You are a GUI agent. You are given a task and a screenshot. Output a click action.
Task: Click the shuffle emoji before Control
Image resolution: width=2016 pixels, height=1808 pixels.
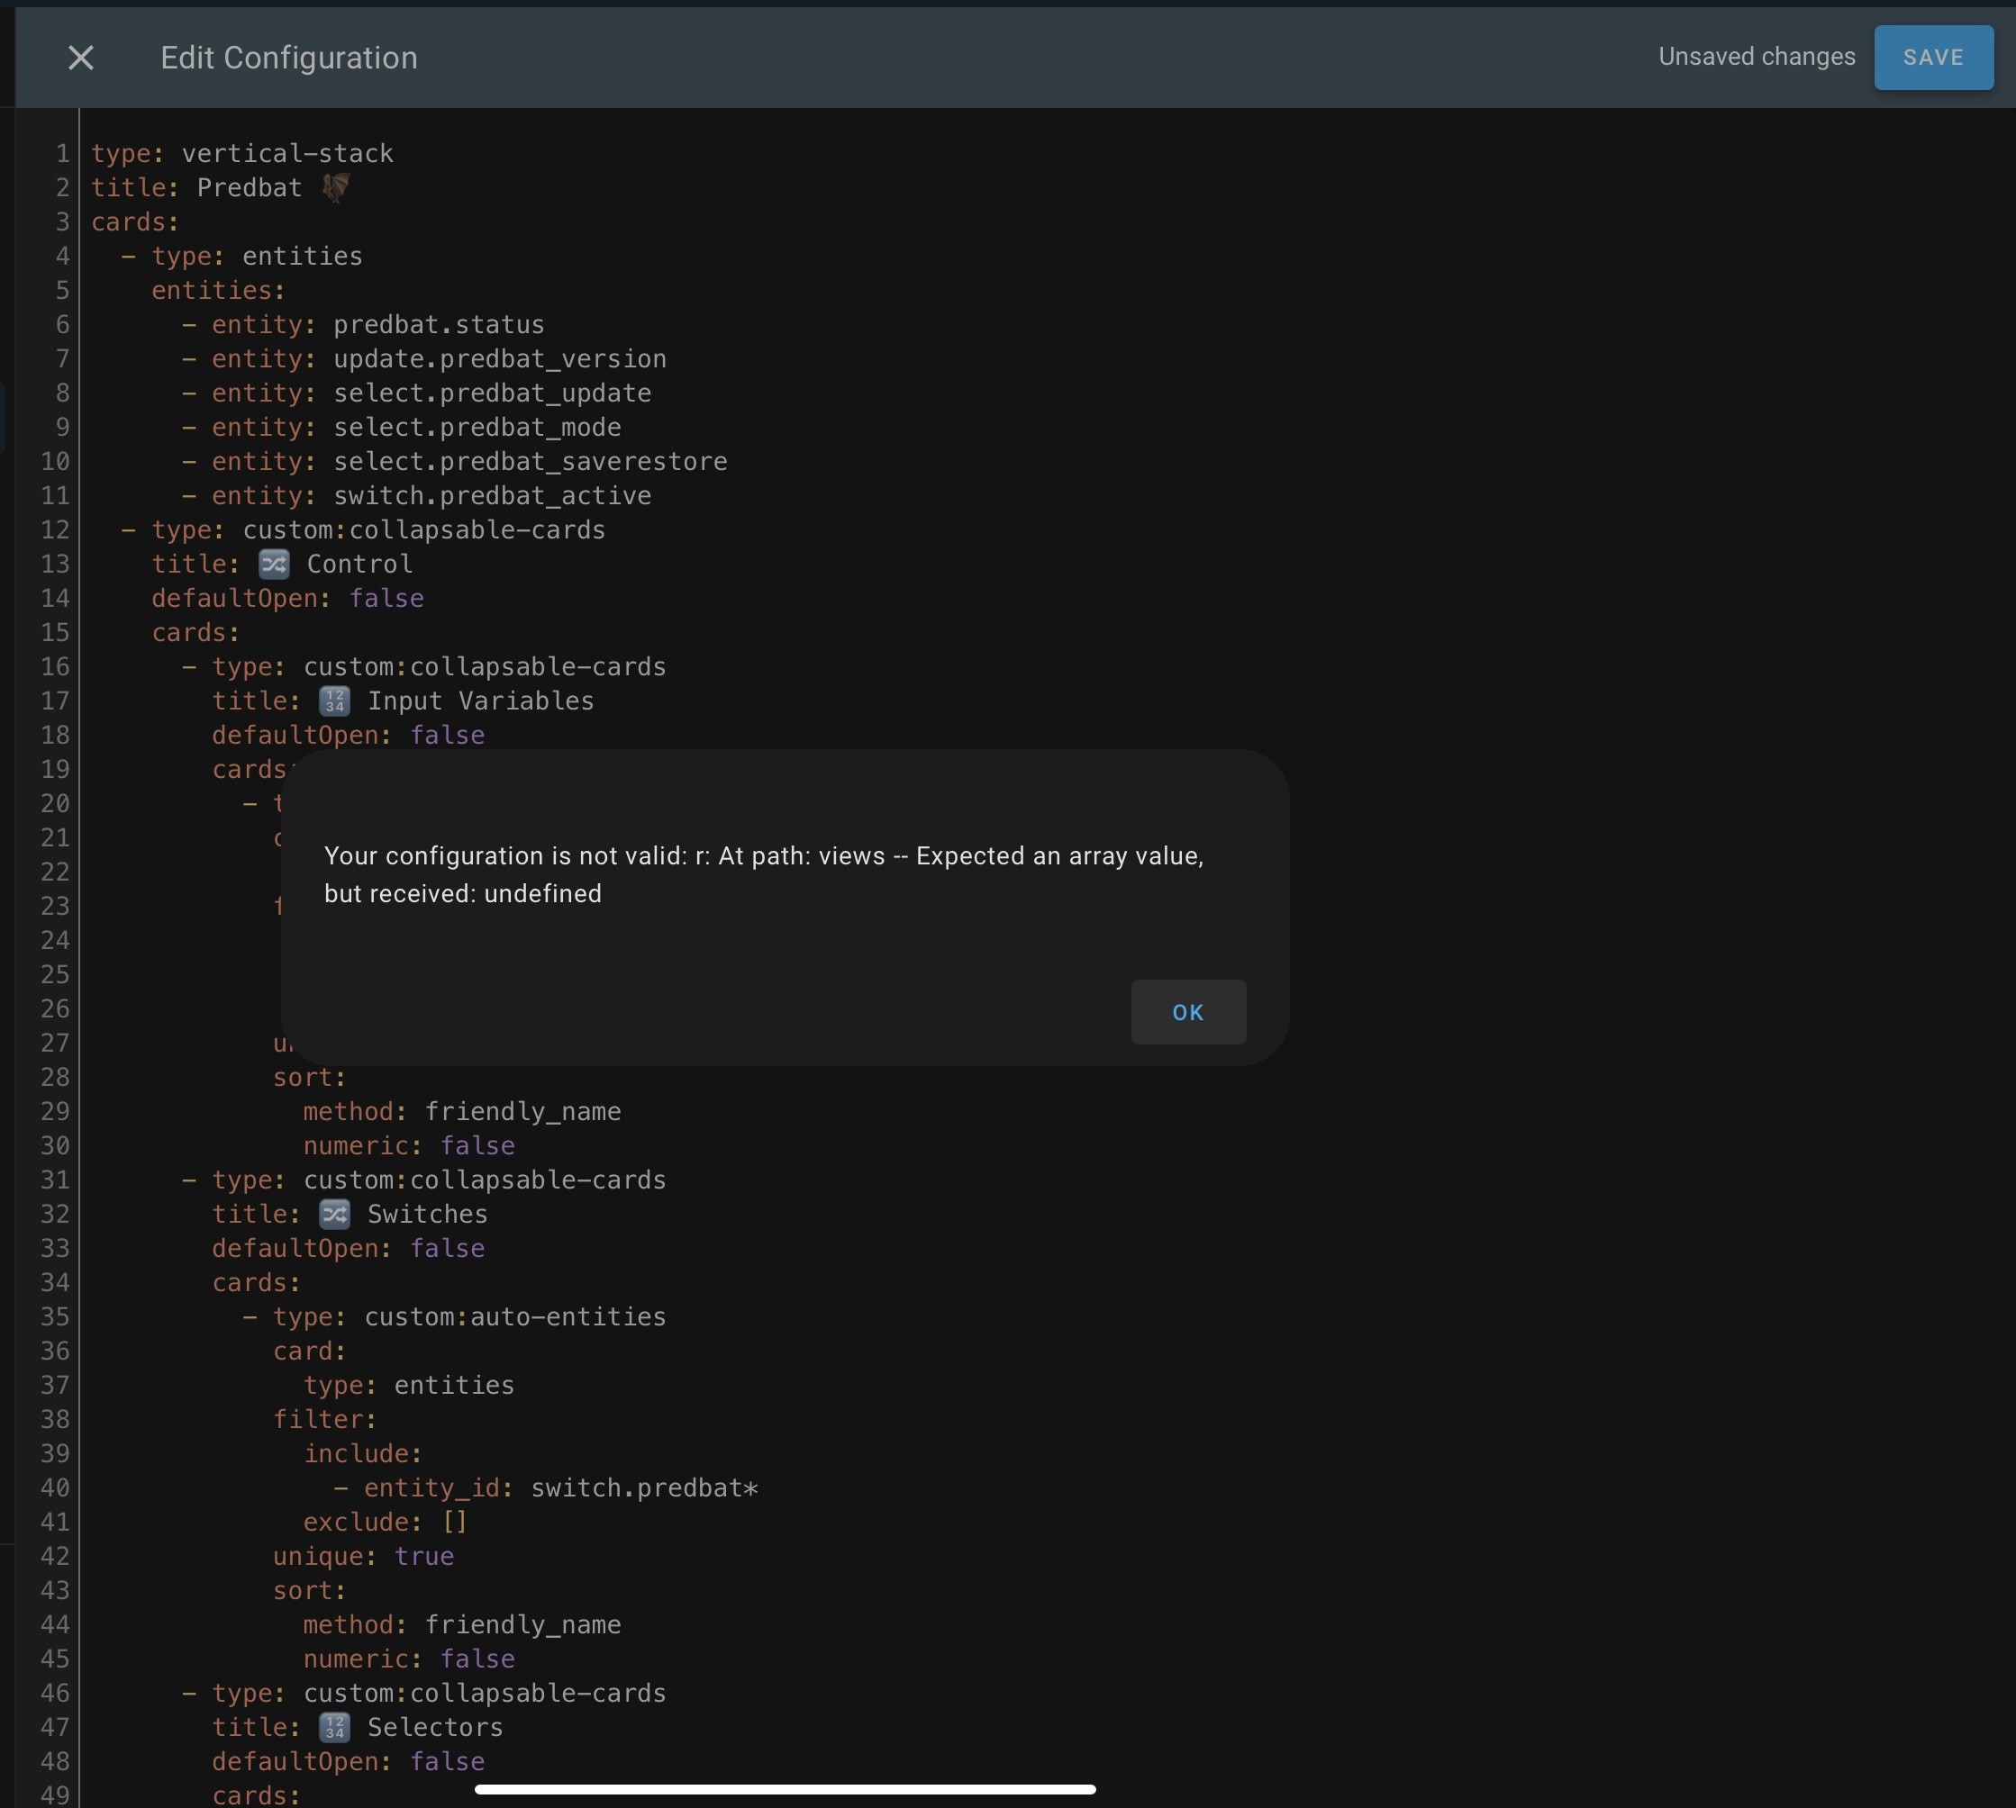[x=273, y=565]
